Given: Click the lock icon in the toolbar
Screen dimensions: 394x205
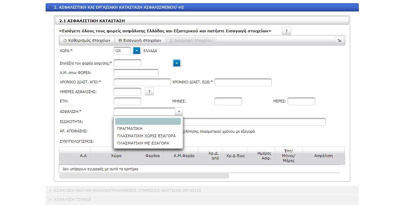Looking at the screenshot, I should pos(339,40).
